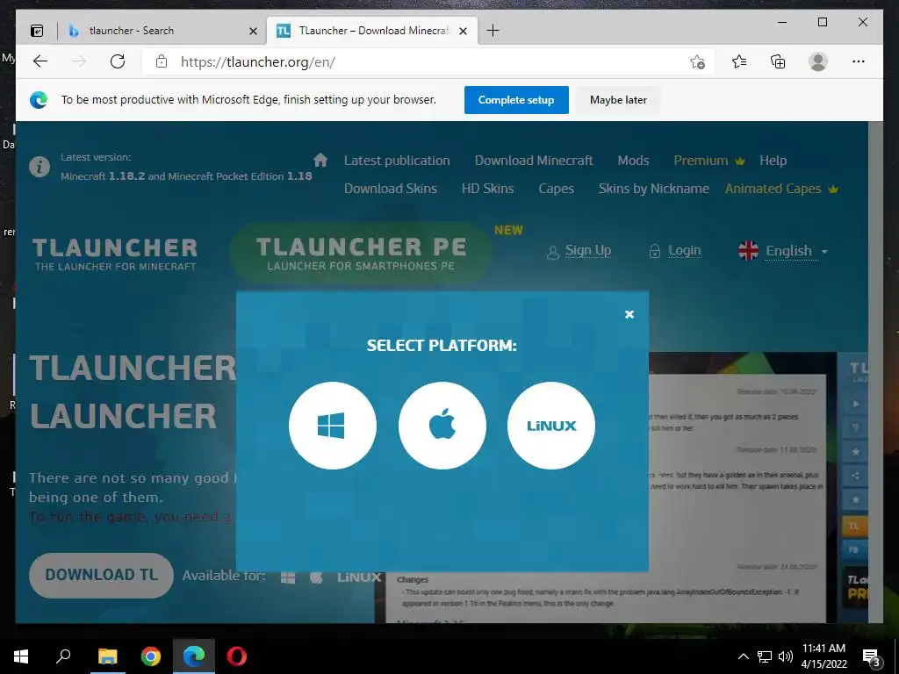Open the Help menu item
899x674 pixels.
pyautogui.click(x=773, y=161)
